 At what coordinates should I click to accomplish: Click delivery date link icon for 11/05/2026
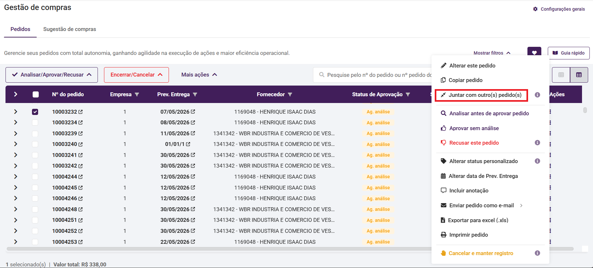pyautogui.click(x=193, y=133)
